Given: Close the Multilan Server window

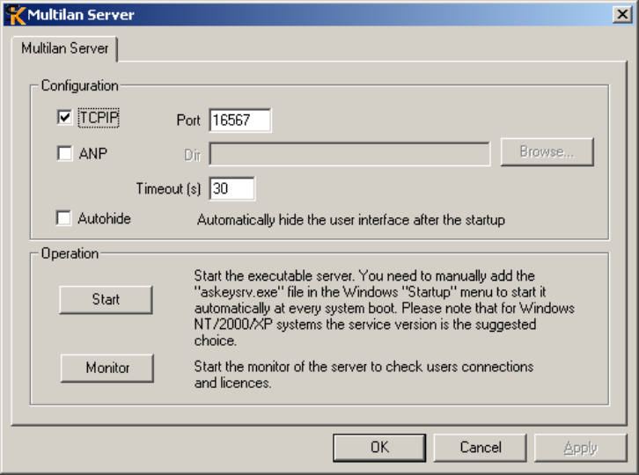Looking at the screenshot, I should pos(622,15).
